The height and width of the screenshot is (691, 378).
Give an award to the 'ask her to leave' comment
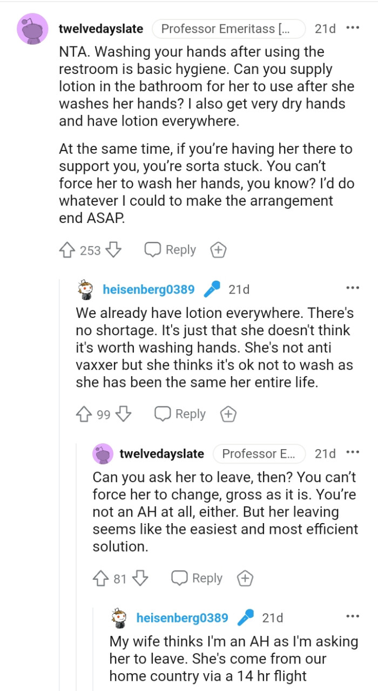pyautogui.click(x=245, y=578)
